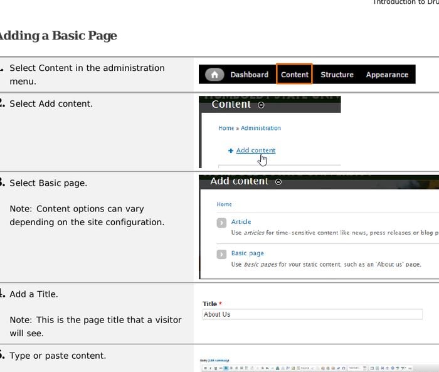Click the arrow icon next to Basic page
439x372 pixels.
pyautogui.click(x=221, y=254)
